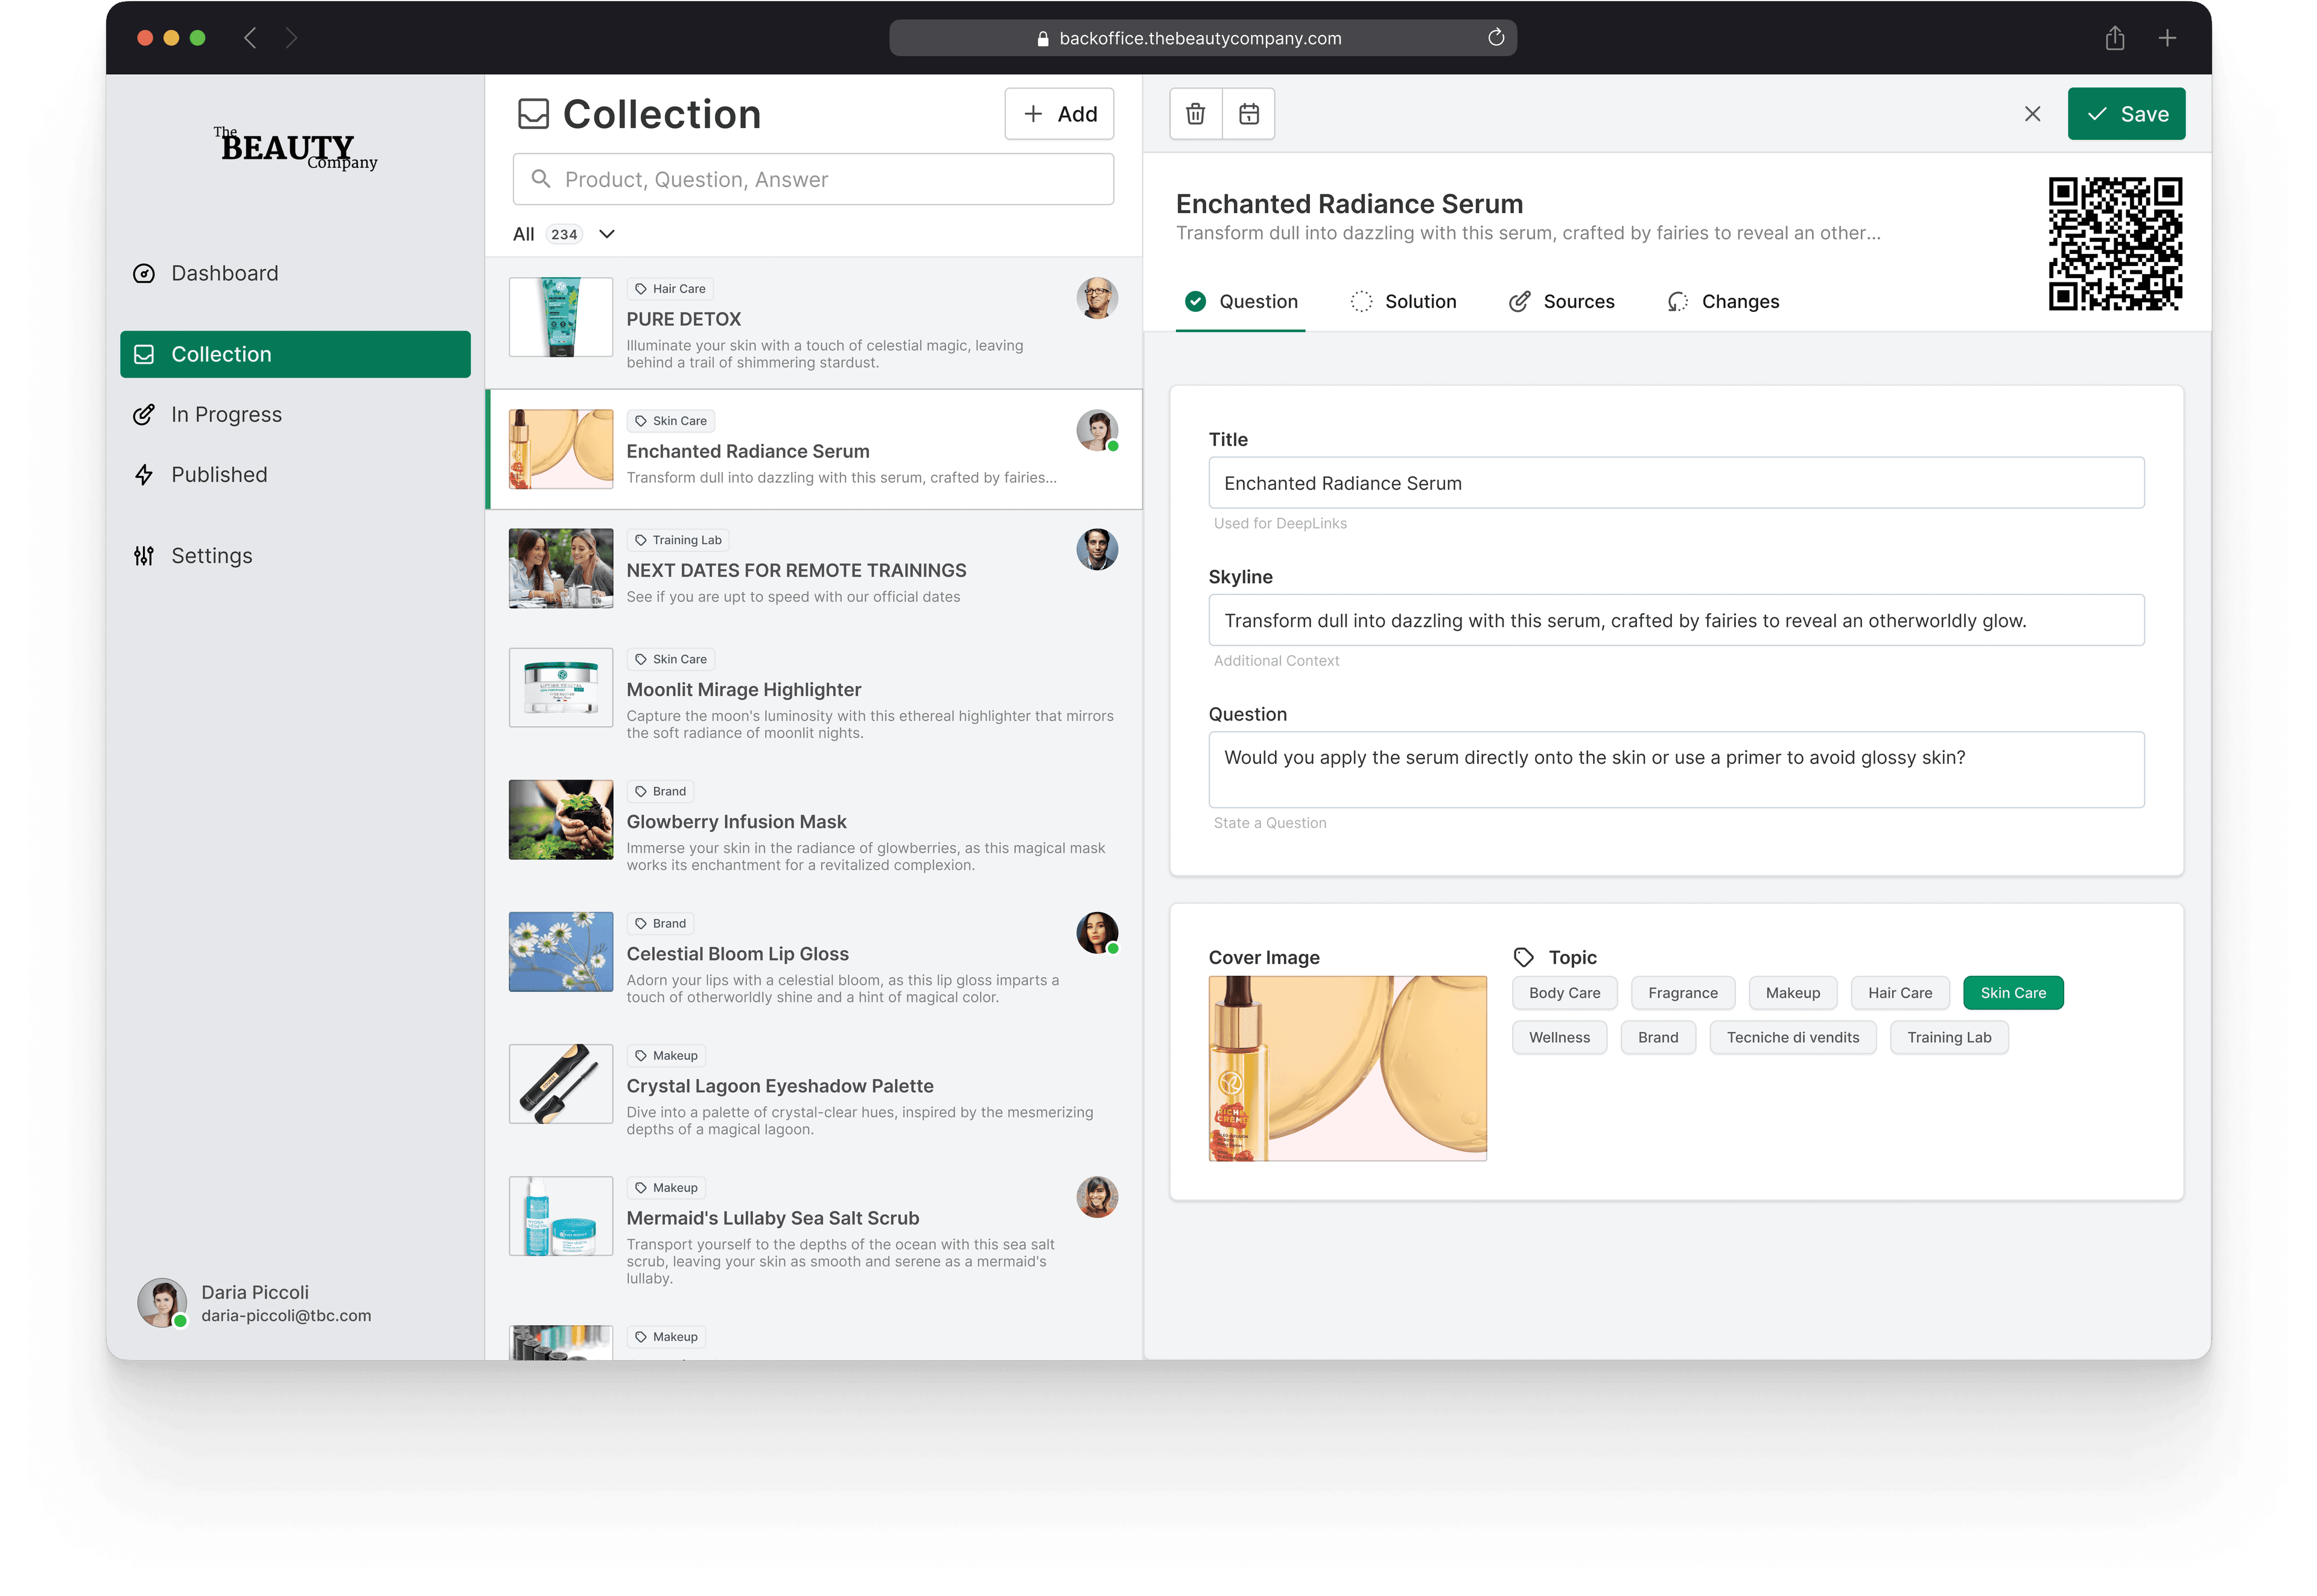Switch to the Solution tab
The image size is (2317, 1596).
1420,301
